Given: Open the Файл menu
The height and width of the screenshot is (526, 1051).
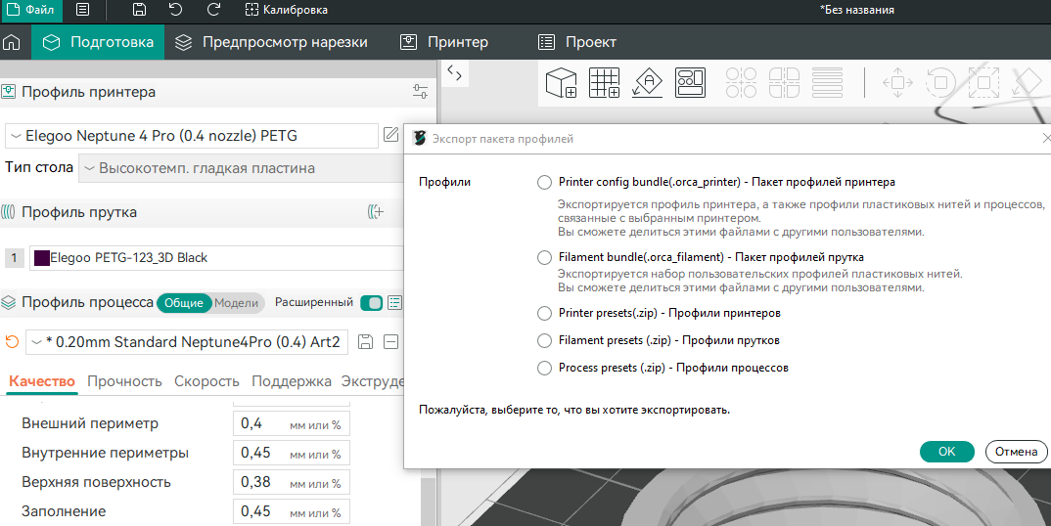Looking at the screenshot, I should pyautogui.click(x=31, y=10).
